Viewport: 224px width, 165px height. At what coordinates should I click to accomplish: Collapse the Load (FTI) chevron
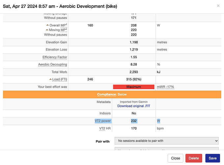[50, 79]
